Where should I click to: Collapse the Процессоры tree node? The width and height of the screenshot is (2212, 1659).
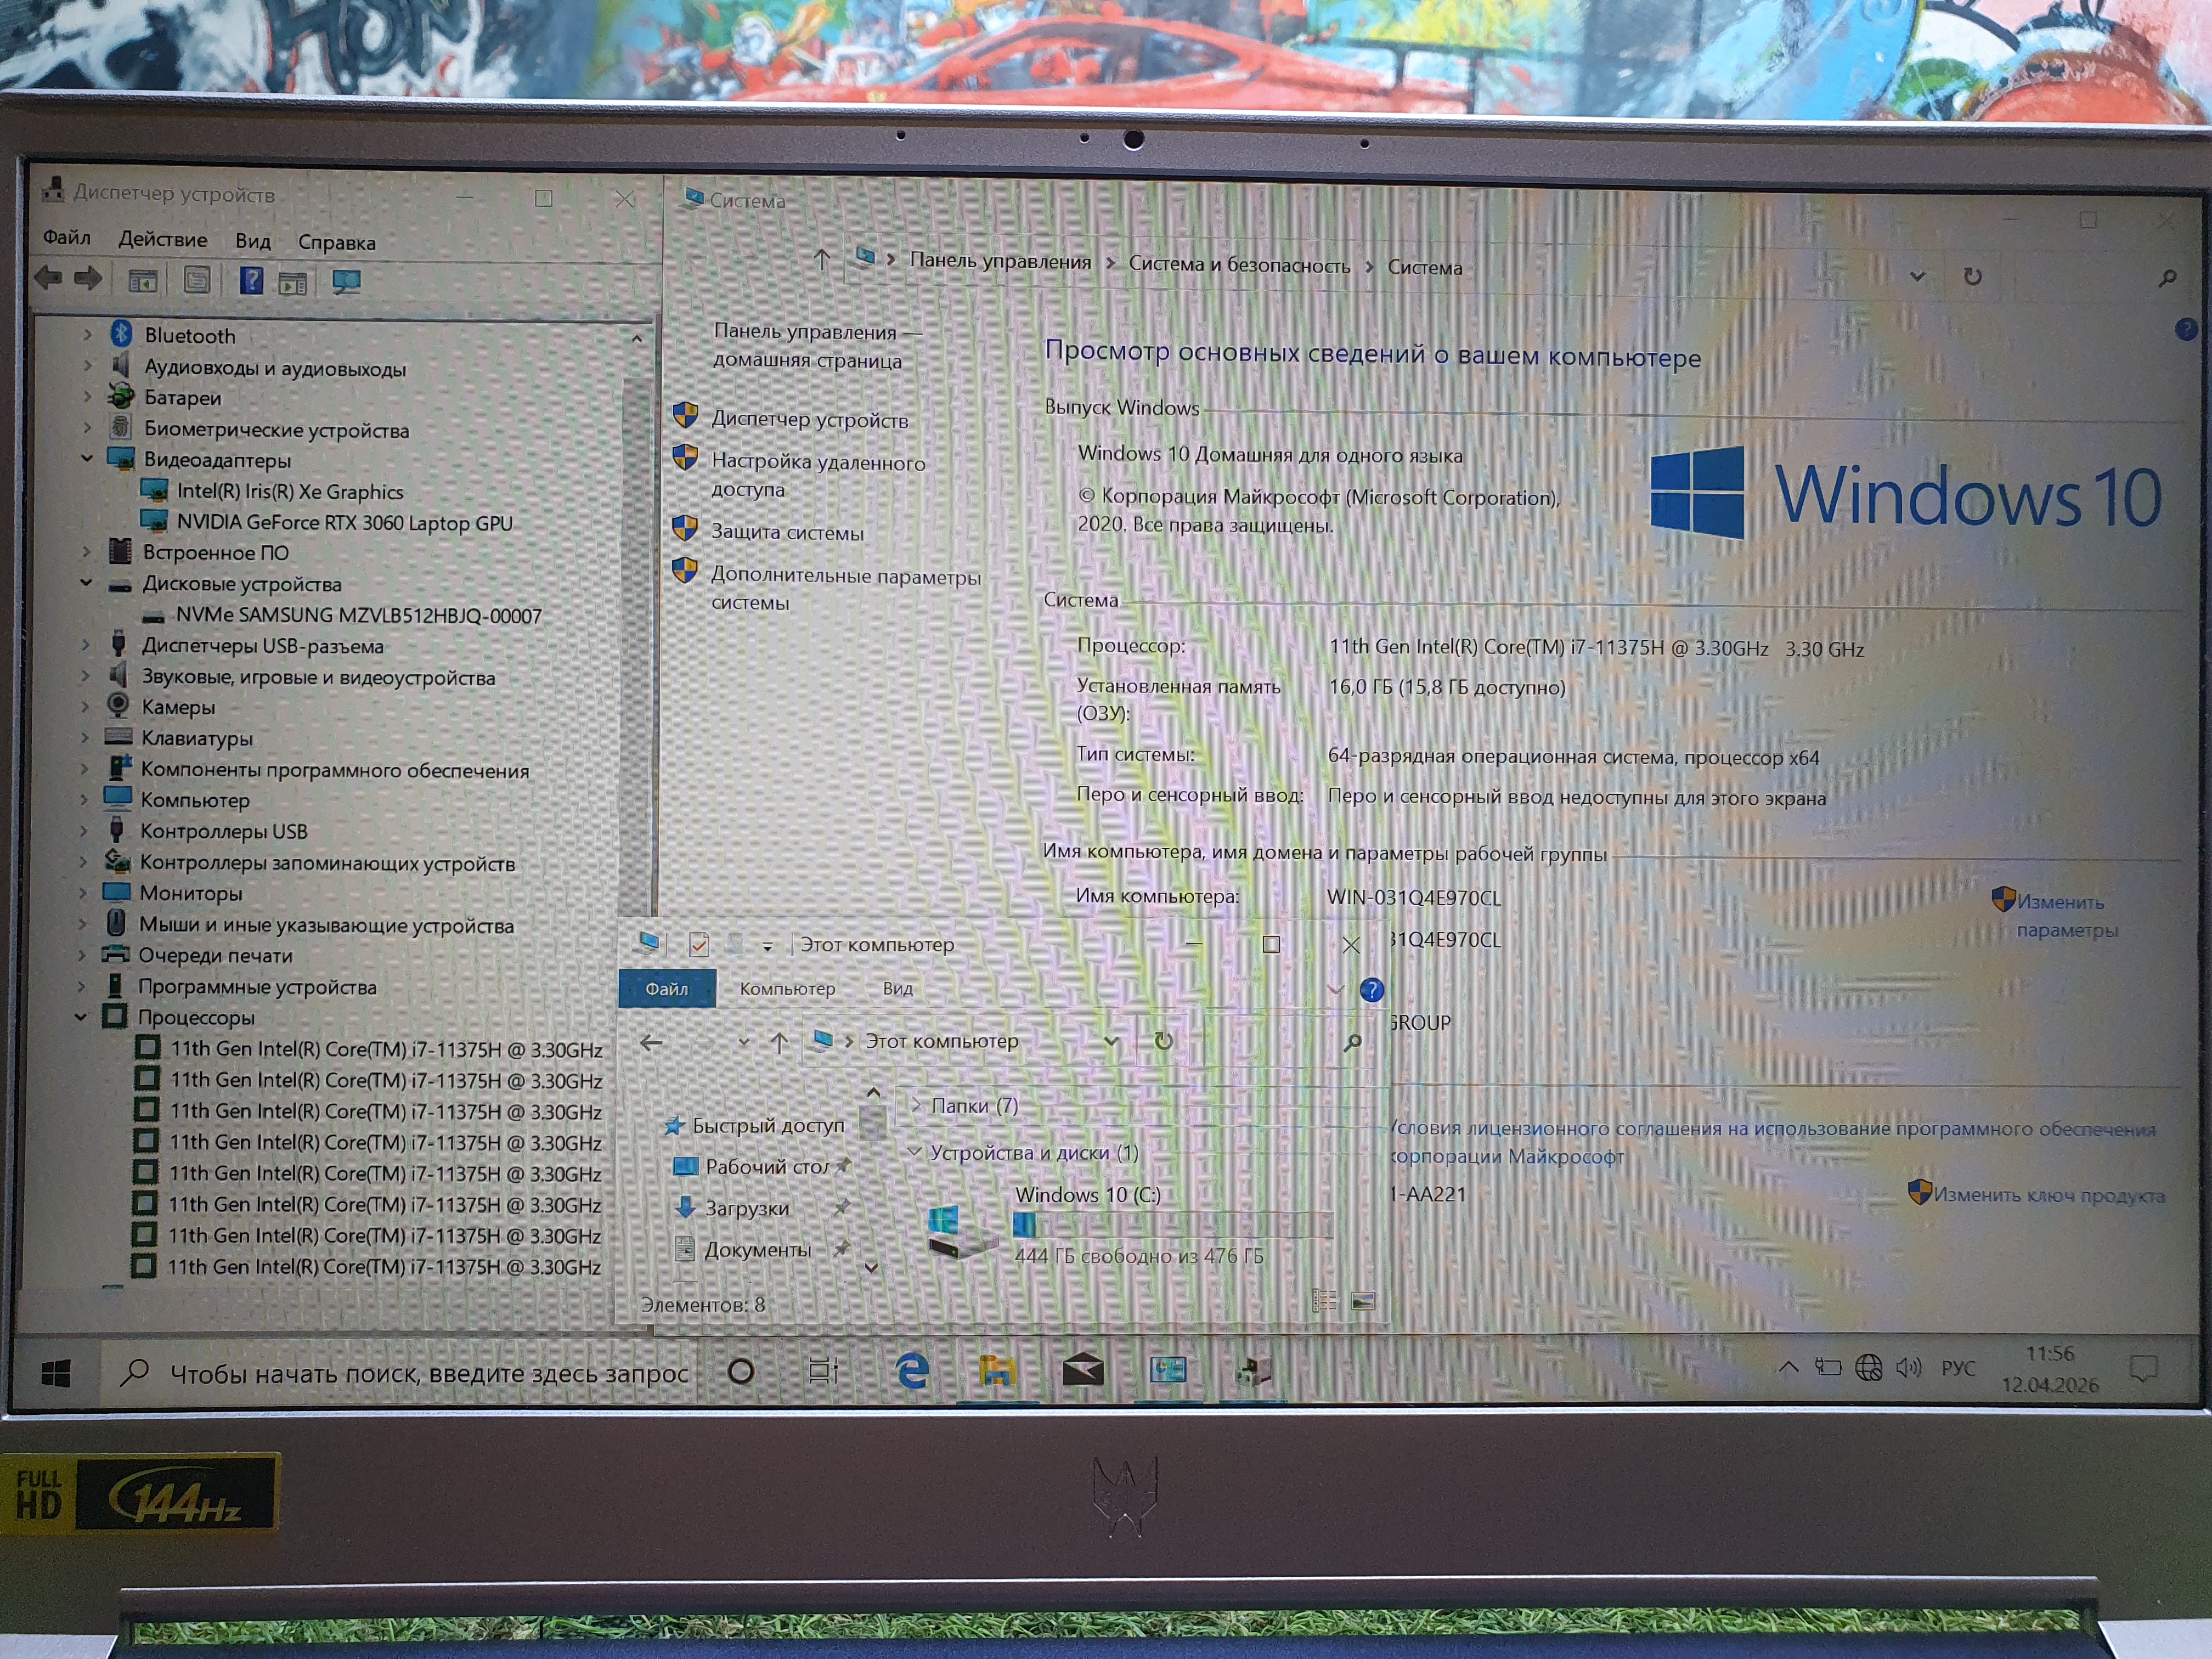pyautogui.click(x=81, y=1017)
